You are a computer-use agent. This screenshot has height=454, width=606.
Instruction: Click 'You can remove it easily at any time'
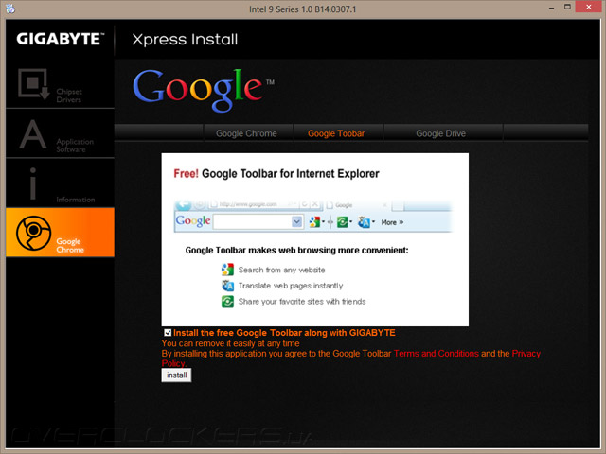(x=231, y=343)
